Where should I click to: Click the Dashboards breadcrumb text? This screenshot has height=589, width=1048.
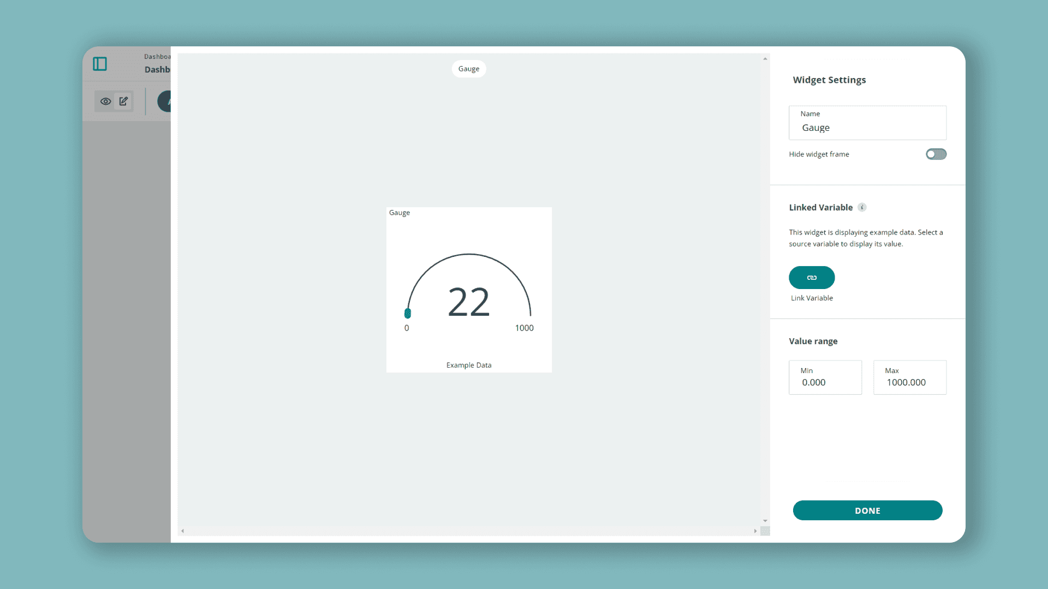coord(157,57)
